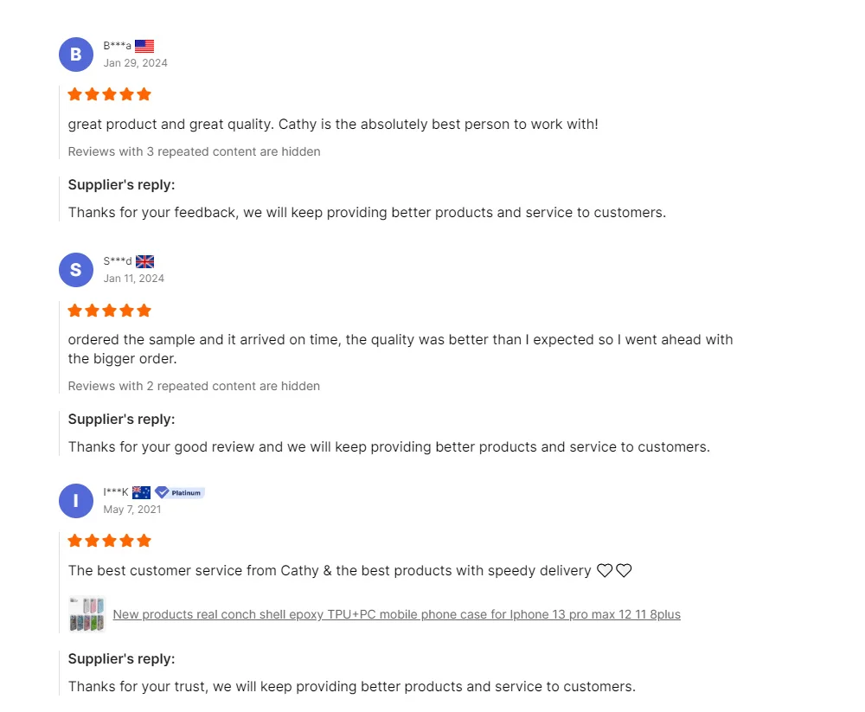The width and height of the screenshot is (865, 712).
Task: Click the blue I avatar icon
Action: tap(75, 501)
